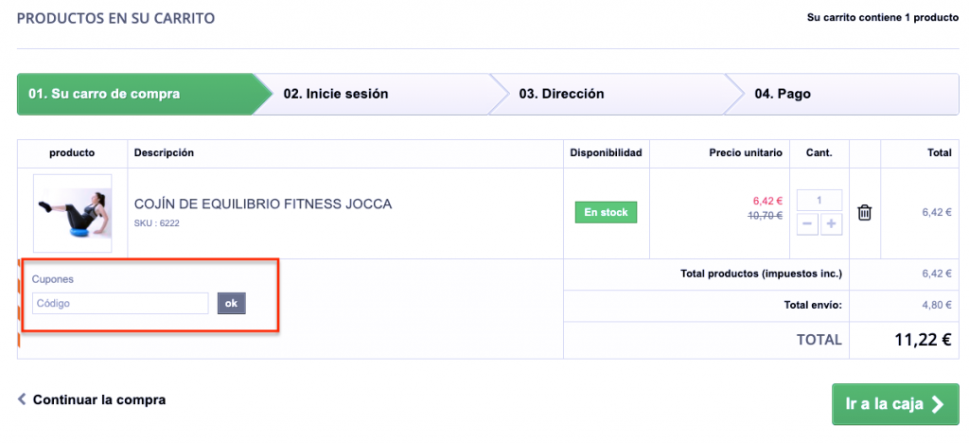The height and width of the screenshot is (443, 969).
Task: Select the 01. Su carro de compra step
Action: pos(105,94)
